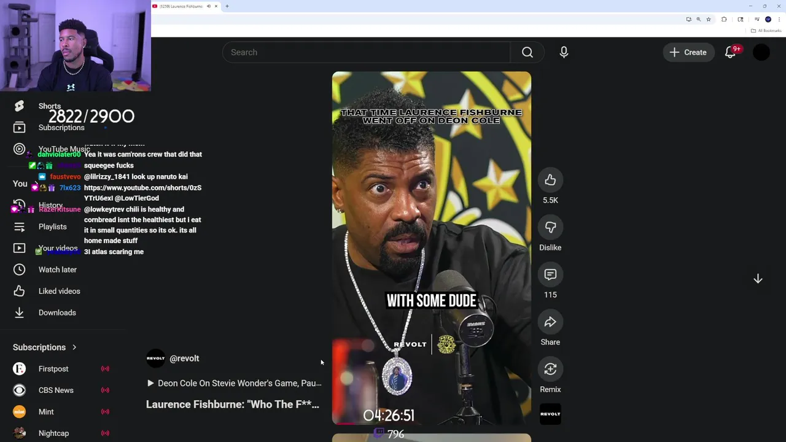This screenshot has width=786, height=442.
Task: Open the Nightcap channel subscription
Action: click(x=53, y=433)
